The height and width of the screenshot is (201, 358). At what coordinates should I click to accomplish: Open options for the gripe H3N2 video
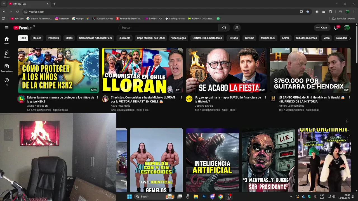click(x=97, y=98)
